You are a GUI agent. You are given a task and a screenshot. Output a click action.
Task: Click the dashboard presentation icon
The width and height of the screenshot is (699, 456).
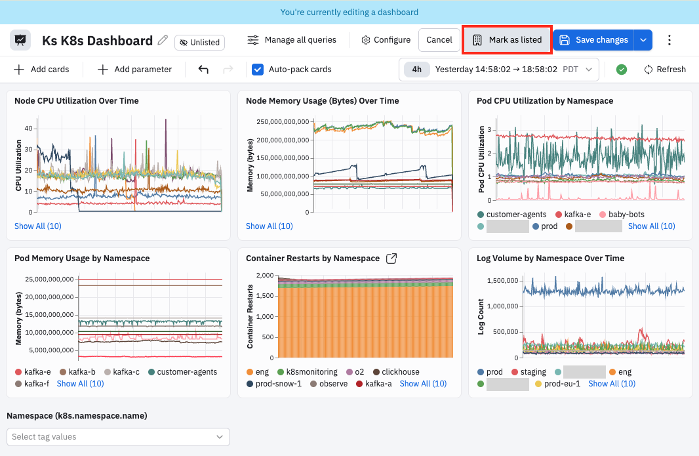pos(20,40)
